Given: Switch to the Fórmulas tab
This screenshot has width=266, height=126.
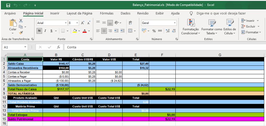Looking at the screenshot, I should 107,13.
